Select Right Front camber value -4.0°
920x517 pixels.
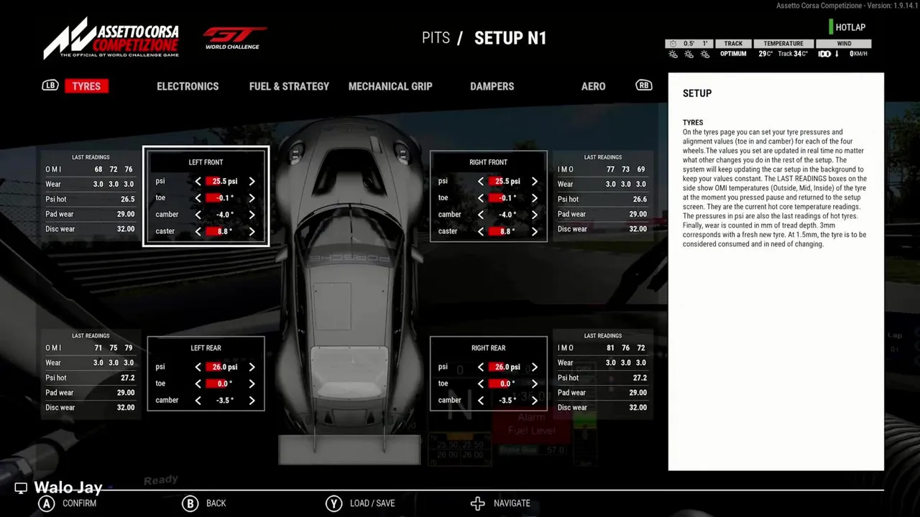click(x=507, y=215)
